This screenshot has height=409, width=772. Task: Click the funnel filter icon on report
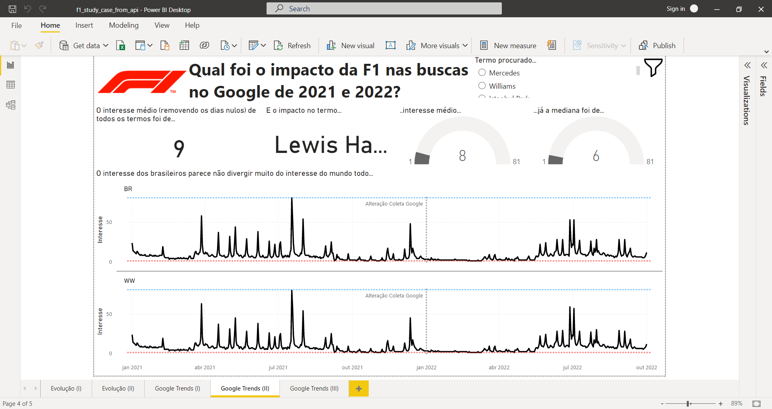(653, 67)
